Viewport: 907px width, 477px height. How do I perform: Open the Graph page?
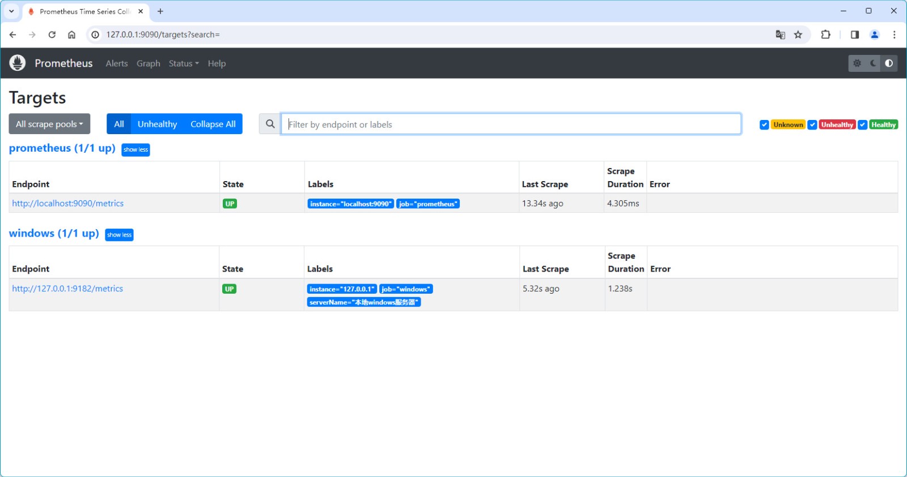[x=149, y=63]
